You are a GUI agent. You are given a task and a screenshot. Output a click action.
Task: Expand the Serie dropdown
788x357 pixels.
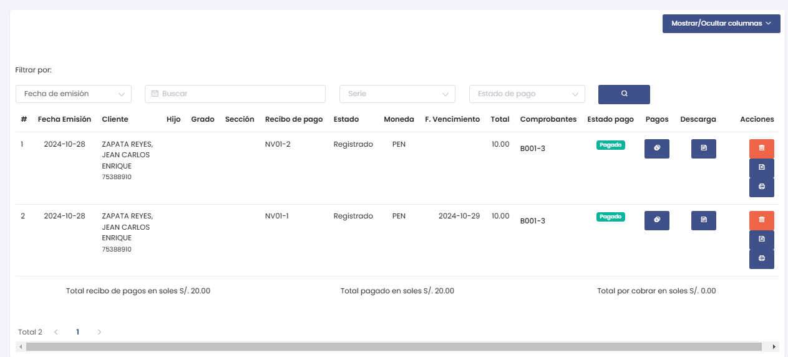click(x=397, y=94)
